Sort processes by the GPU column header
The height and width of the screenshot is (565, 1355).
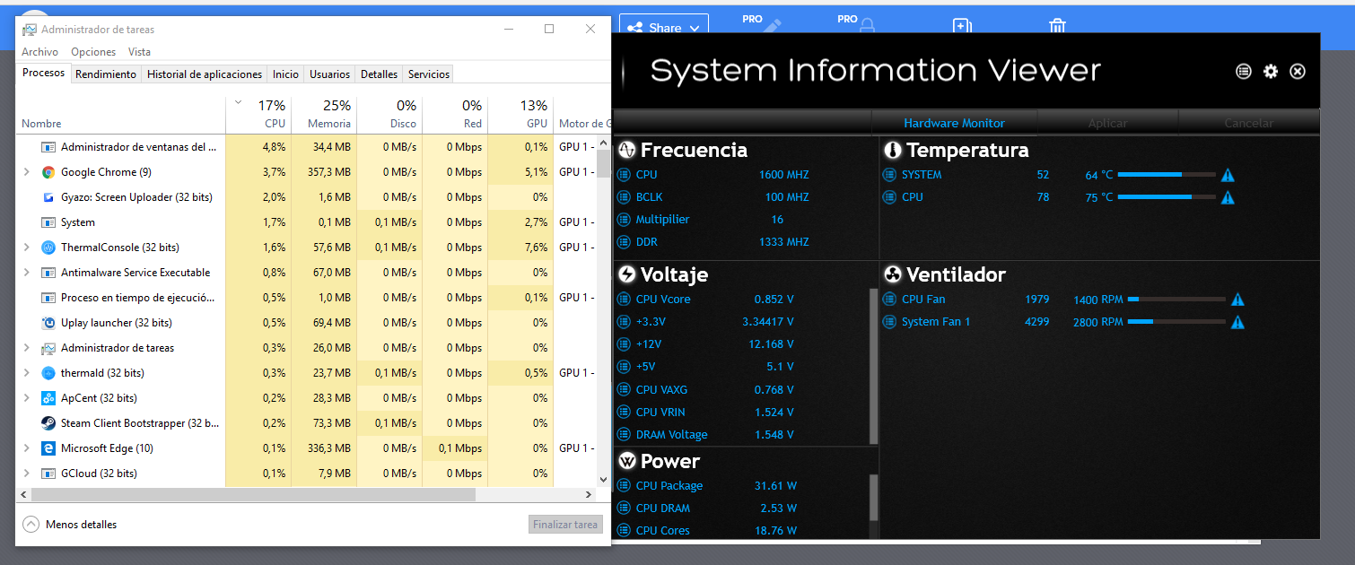(x=520, y=114)
